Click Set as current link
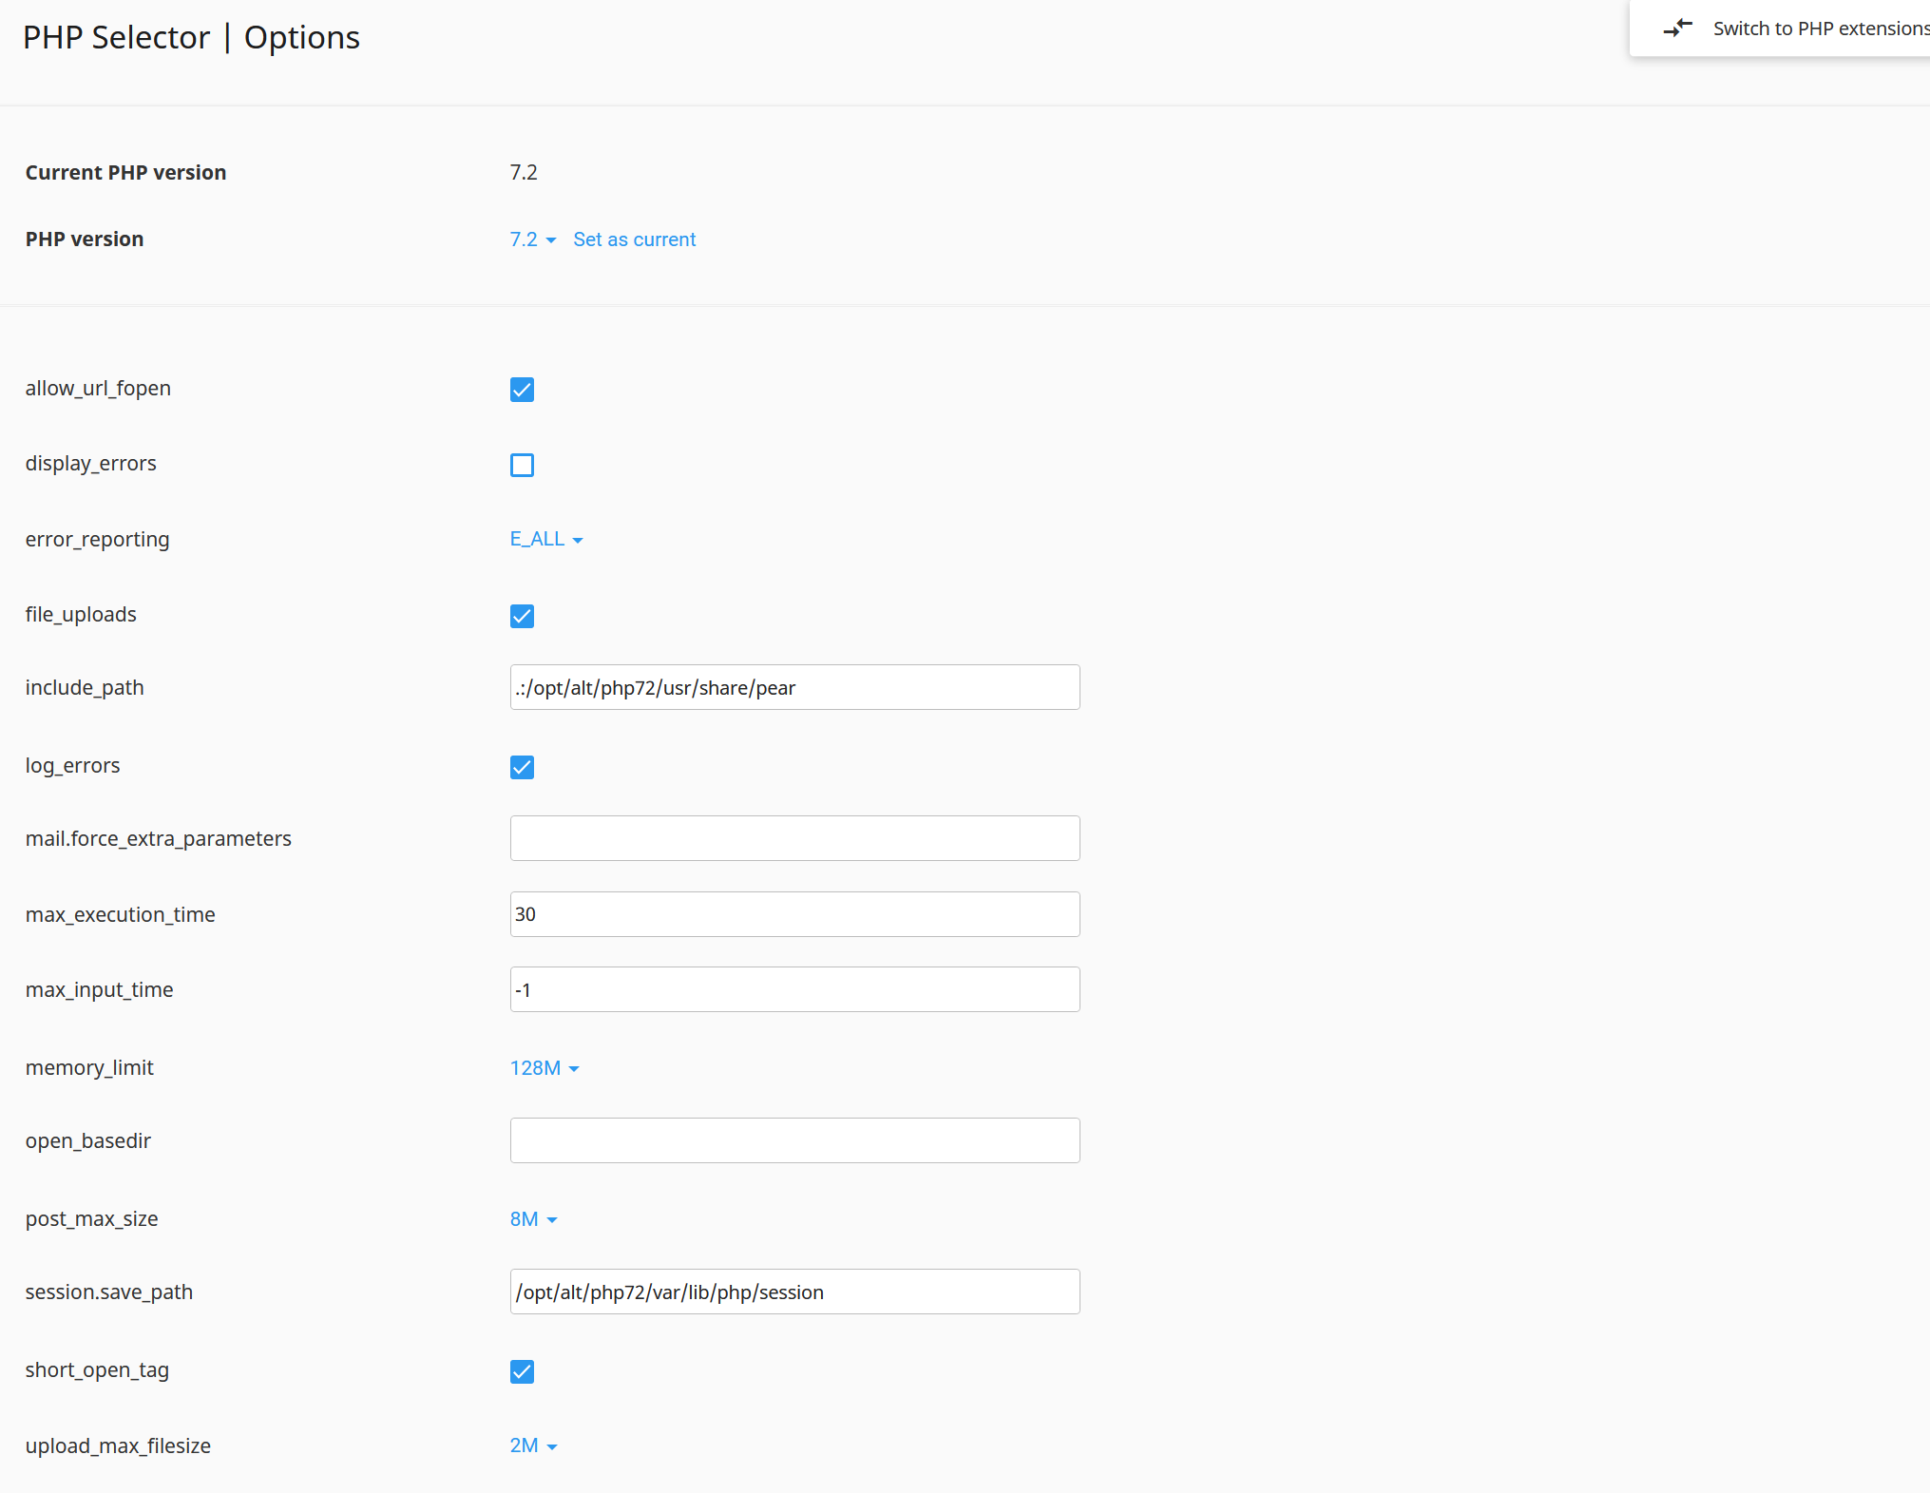 (634, 239)
